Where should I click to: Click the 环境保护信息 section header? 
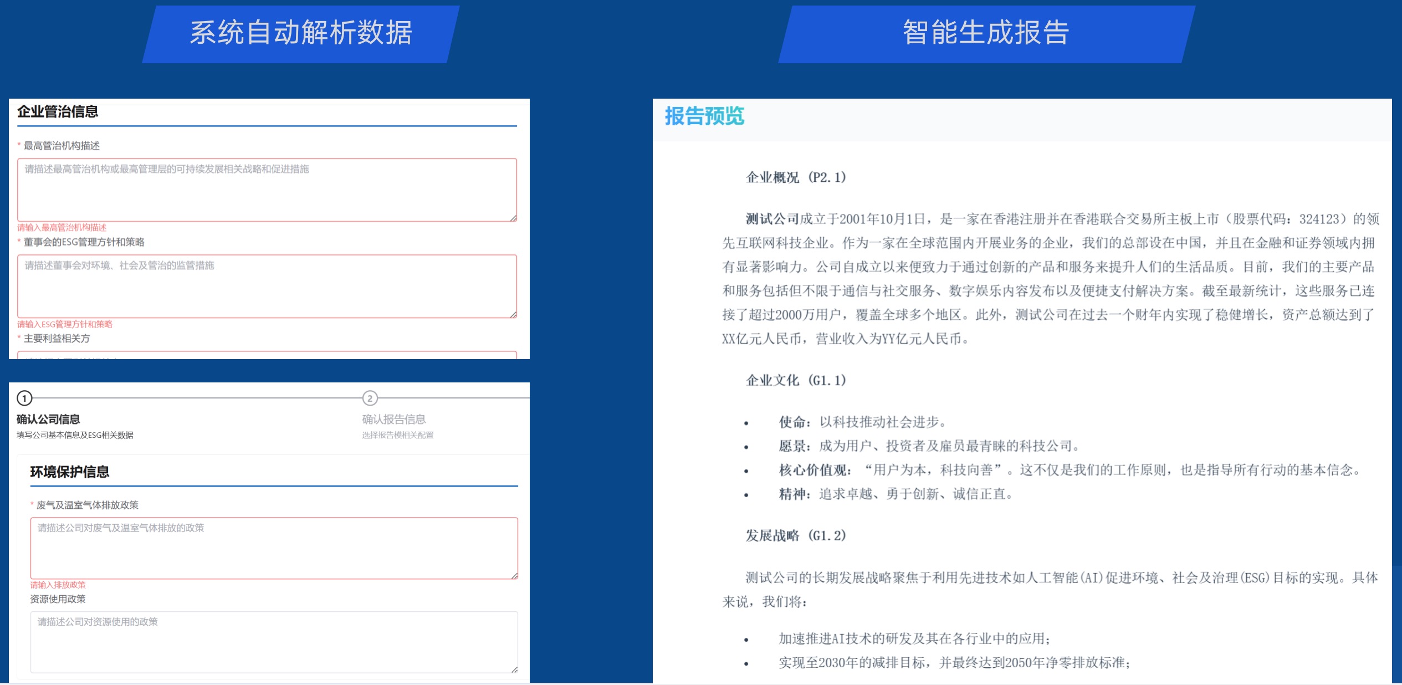pos(70,472)
